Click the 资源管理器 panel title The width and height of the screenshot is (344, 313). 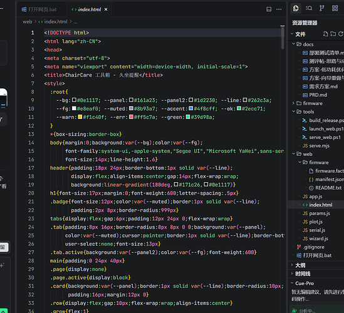tap(305, 23)
